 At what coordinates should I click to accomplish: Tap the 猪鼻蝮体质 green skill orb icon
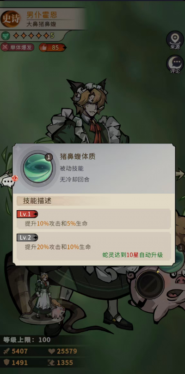click(x=37, y=168)
